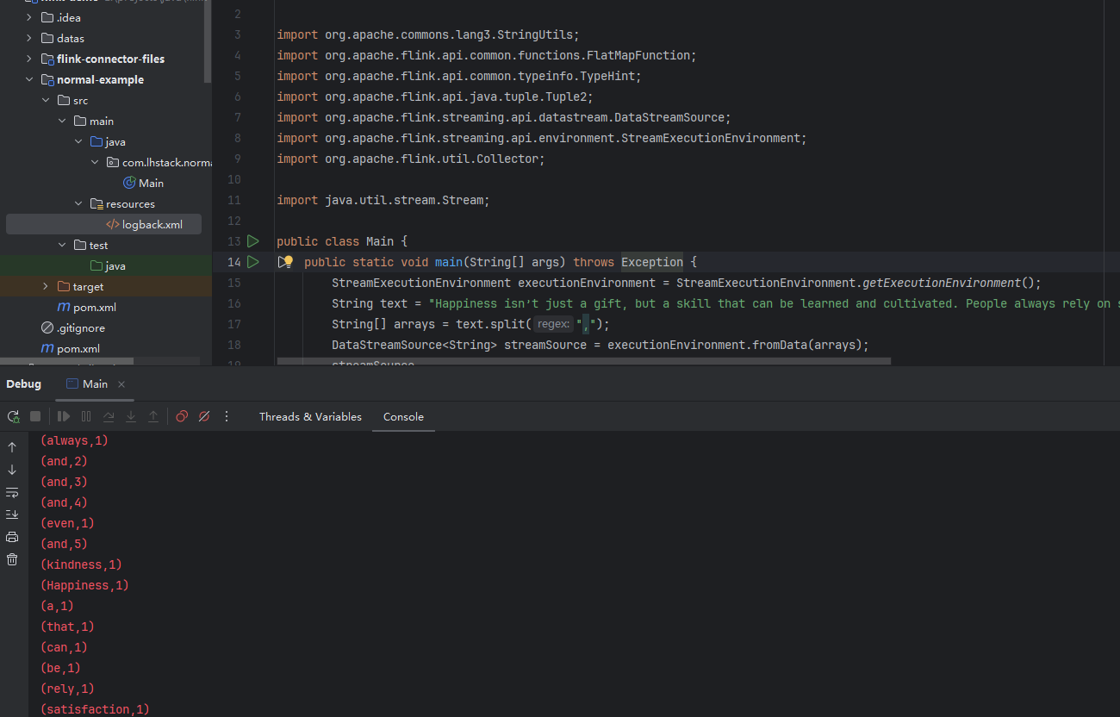Viewport: 1120px width, 717px height.
Task: Click the print console output icon
Action: (x=12, y=537)
